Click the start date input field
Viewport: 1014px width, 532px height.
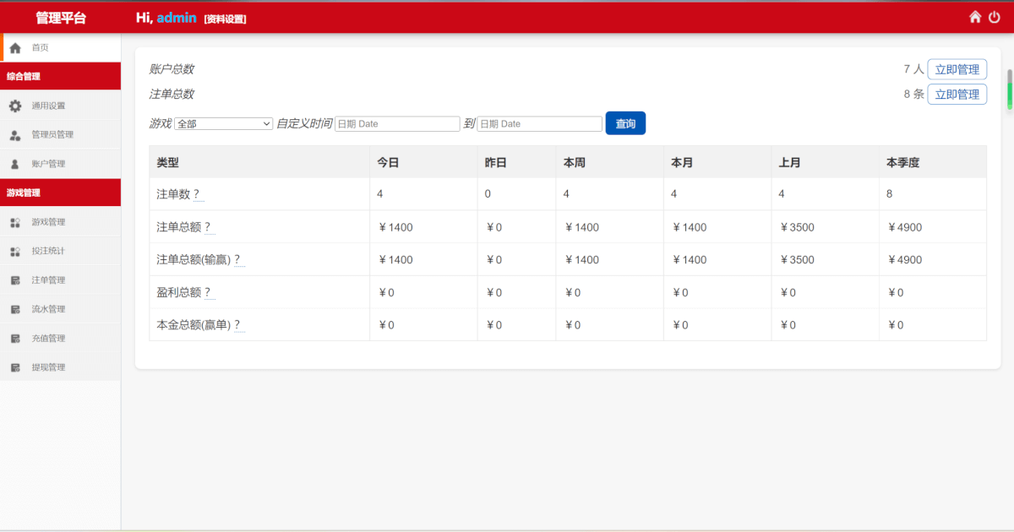click(397, 123)
